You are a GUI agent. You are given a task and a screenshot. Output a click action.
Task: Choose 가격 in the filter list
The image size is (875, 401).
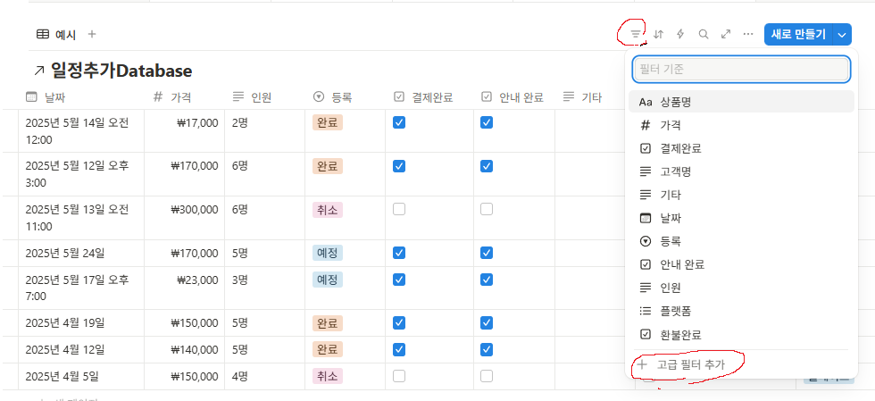(x=741, y=125)
